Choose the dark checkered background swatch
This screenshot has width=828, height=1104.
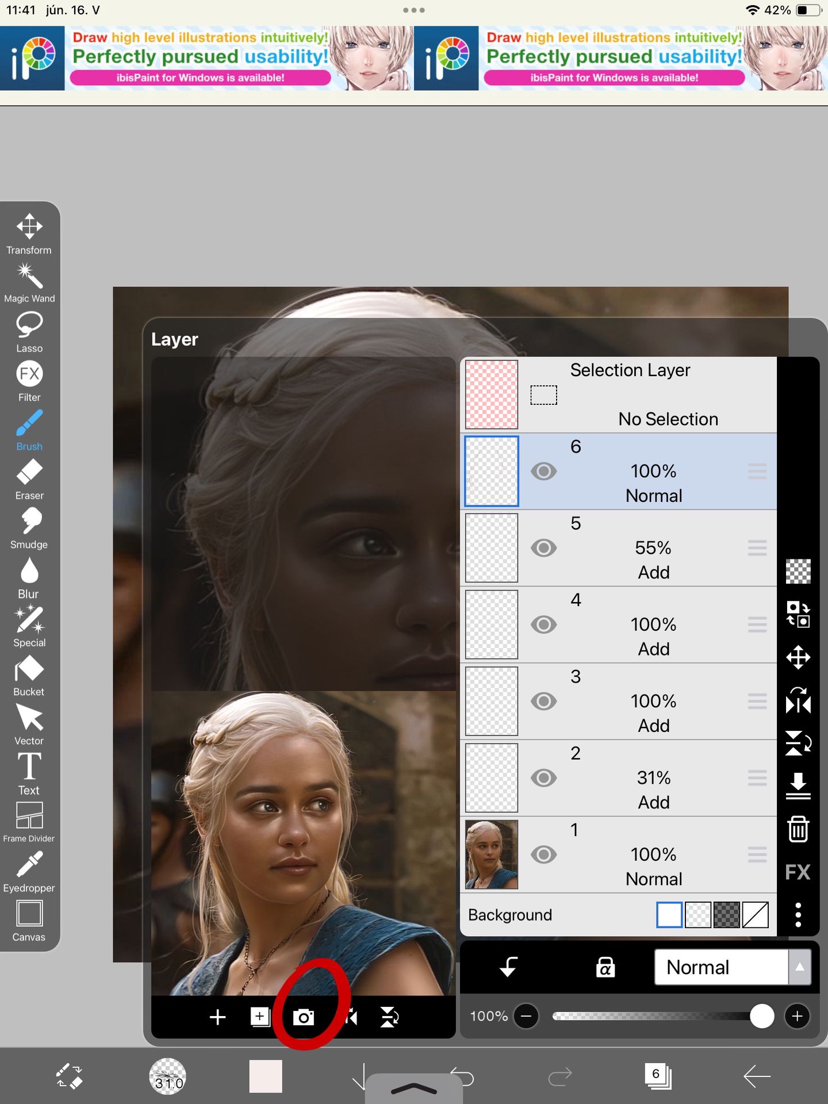pyautogui.click(x=727, y=915)
